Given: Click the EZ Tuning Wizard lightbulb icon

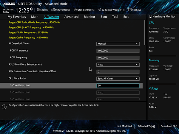Looking at the screenshot, I should (100, 10).
